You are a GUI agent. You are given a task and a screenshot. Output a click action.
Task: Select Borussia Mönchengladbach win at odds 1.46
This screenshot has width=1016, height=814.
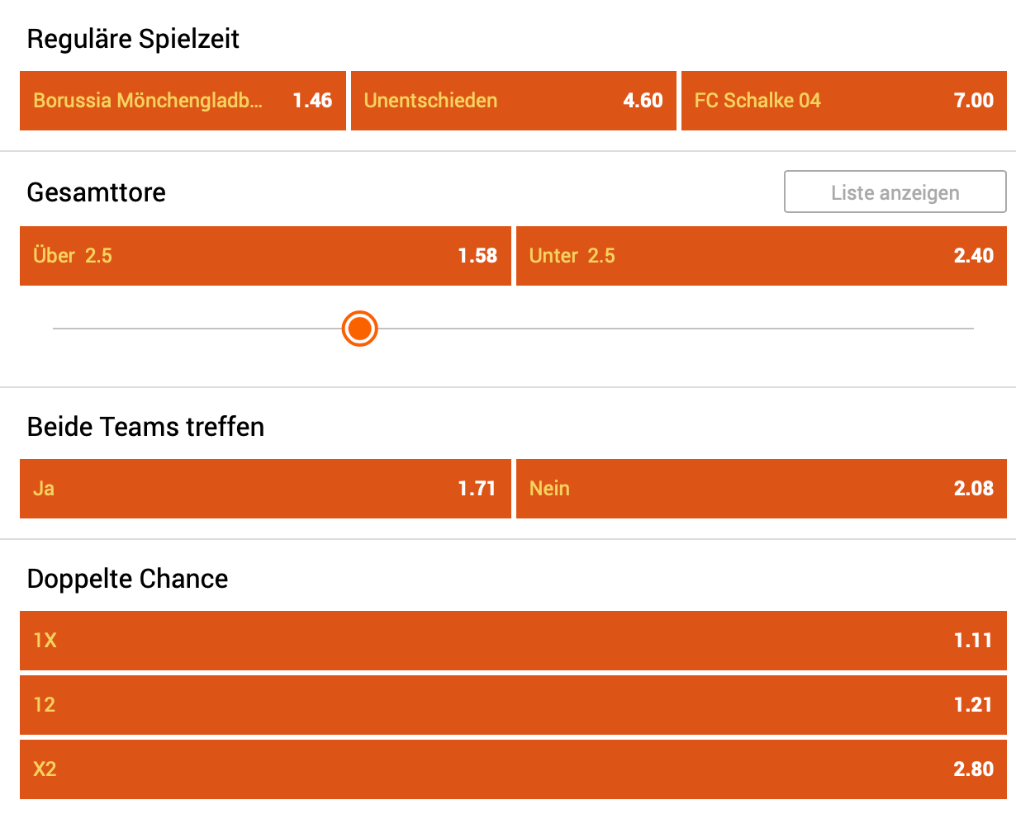[182, 101]
